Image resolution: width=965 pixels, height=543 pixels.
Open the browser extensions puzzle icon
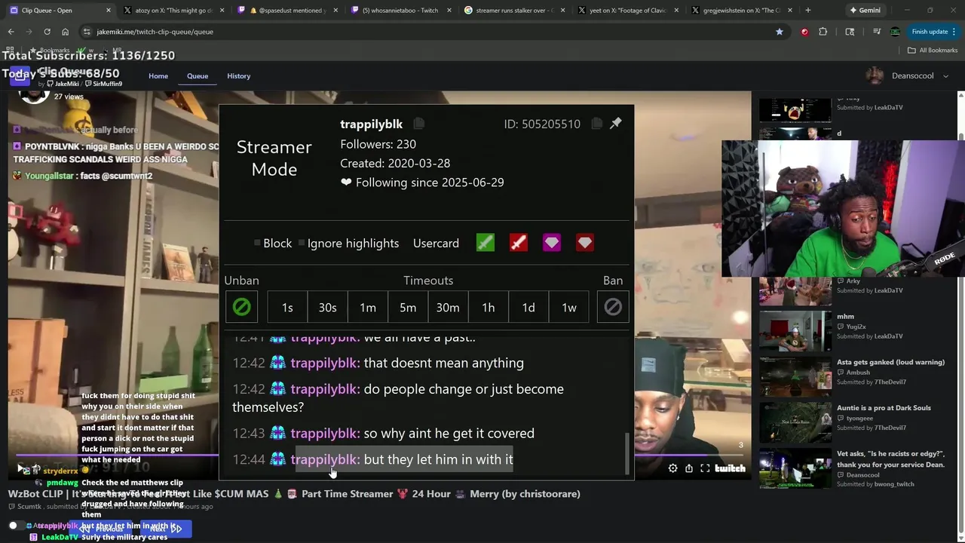823,32
